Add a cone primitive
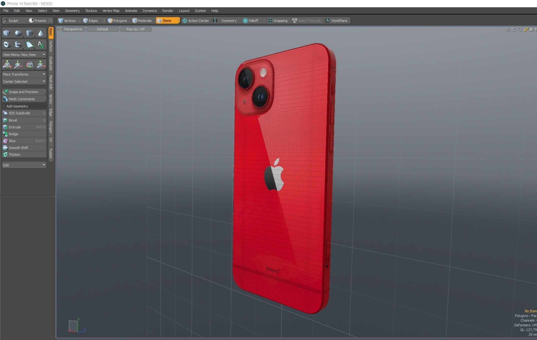 click(x=40, y=33)
